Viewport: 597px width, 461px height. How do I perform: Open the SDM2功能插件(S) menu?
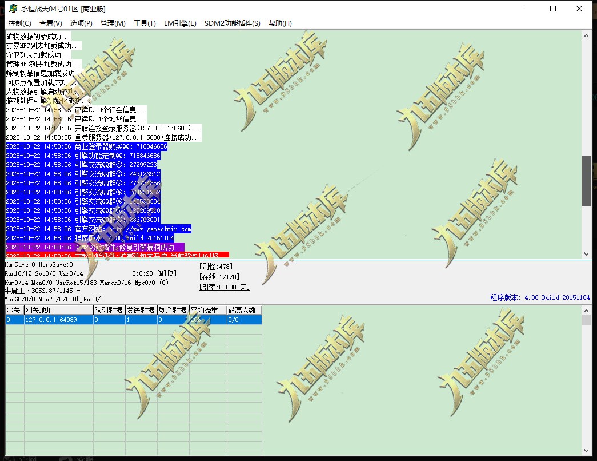pyautogui.click(x=233, y=23)
